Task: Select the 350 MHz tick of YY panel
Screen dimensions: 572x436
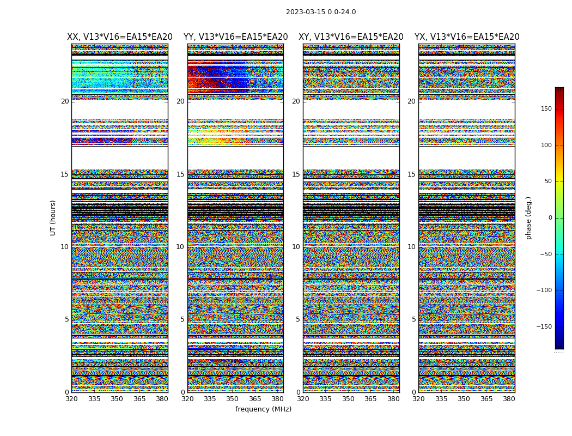Action: point(233,399)
